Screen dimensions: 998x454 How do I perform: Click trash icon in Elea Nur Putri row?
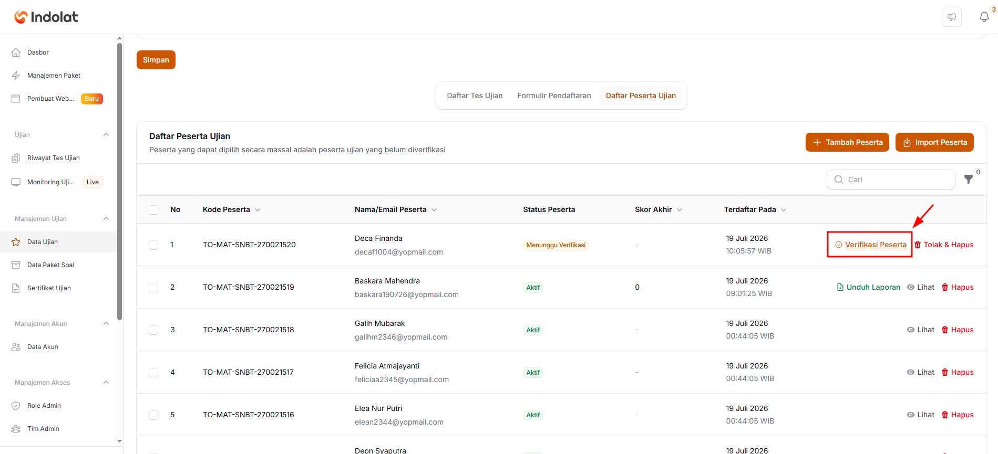(x=945, y=415)
